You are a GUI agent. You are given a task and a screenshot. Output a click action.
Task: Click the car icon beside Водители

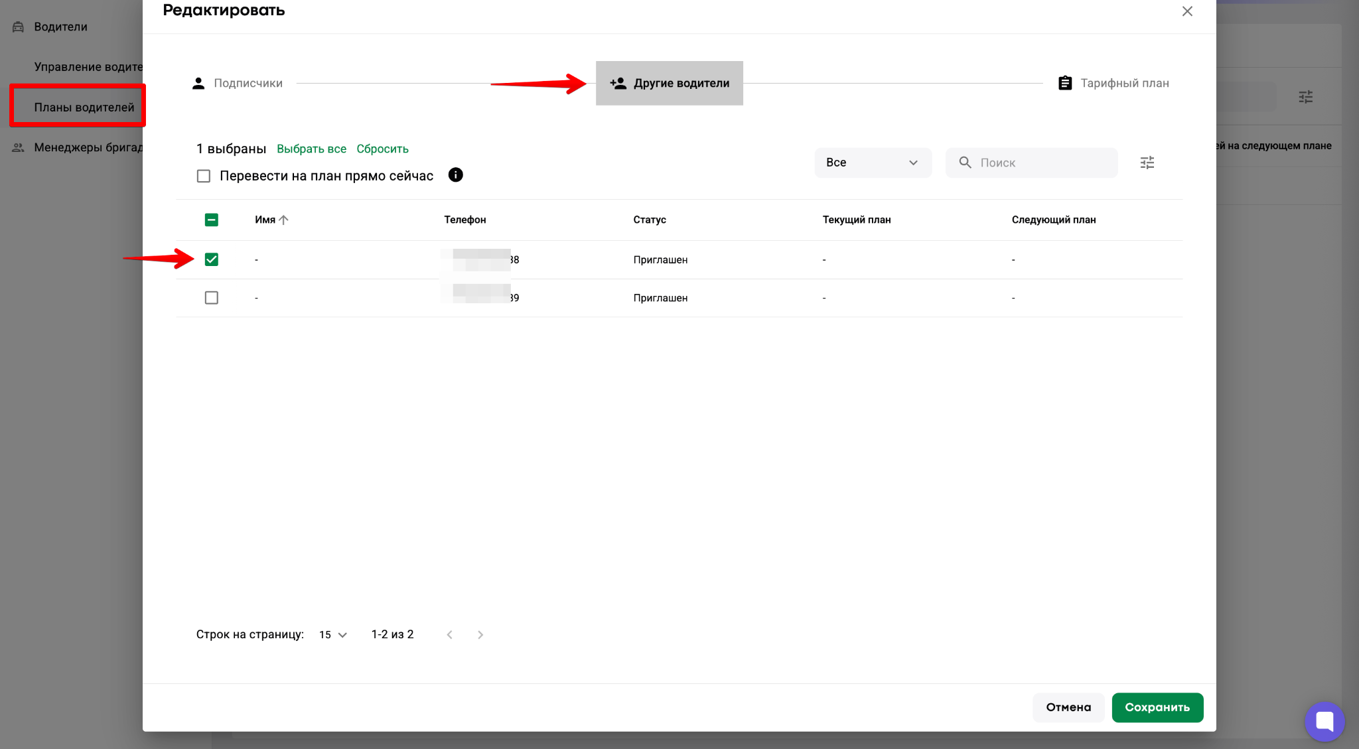(19, 27)
